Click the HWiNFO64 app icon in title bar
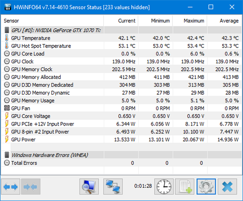243x201 pixels. [8, 7]
